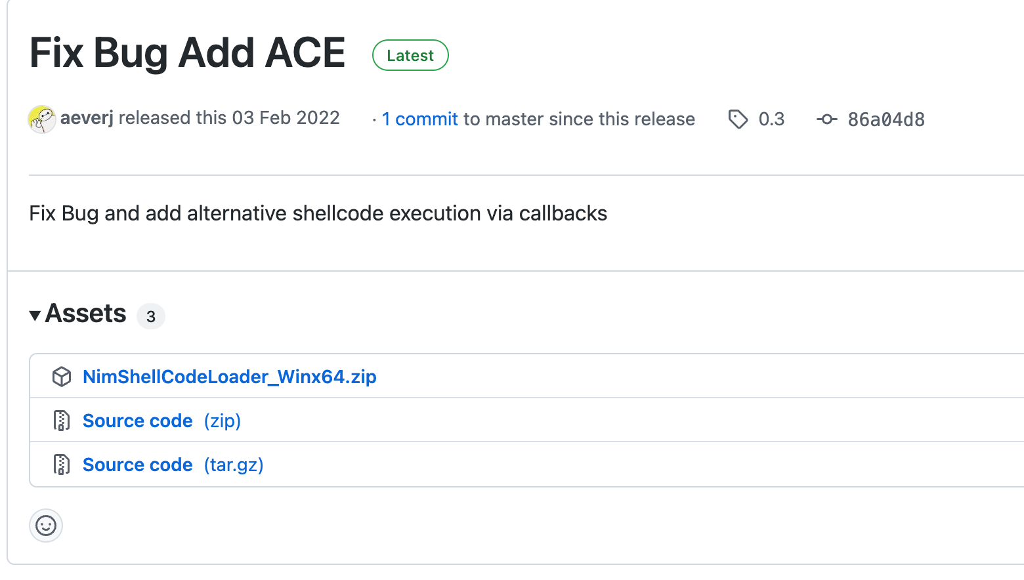Click the package cube icon for Winx64 zip
The height and width of the screenshot is (580, 1024).
click(x=62, y=377)
